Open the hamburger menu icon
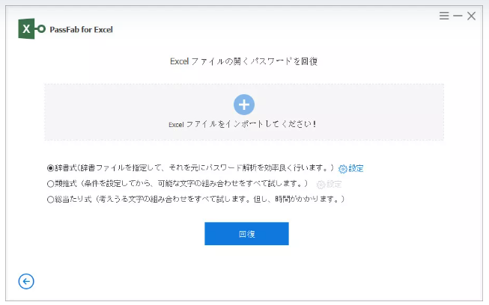Image resolution: width=489 pixels, height=305 pixels. click(444, 16)
